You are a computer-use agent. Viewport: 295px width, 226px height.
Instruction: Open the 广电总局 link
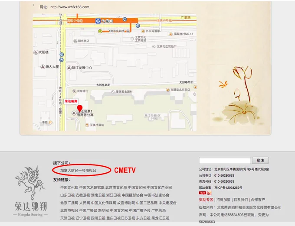(x=159, y=210)
